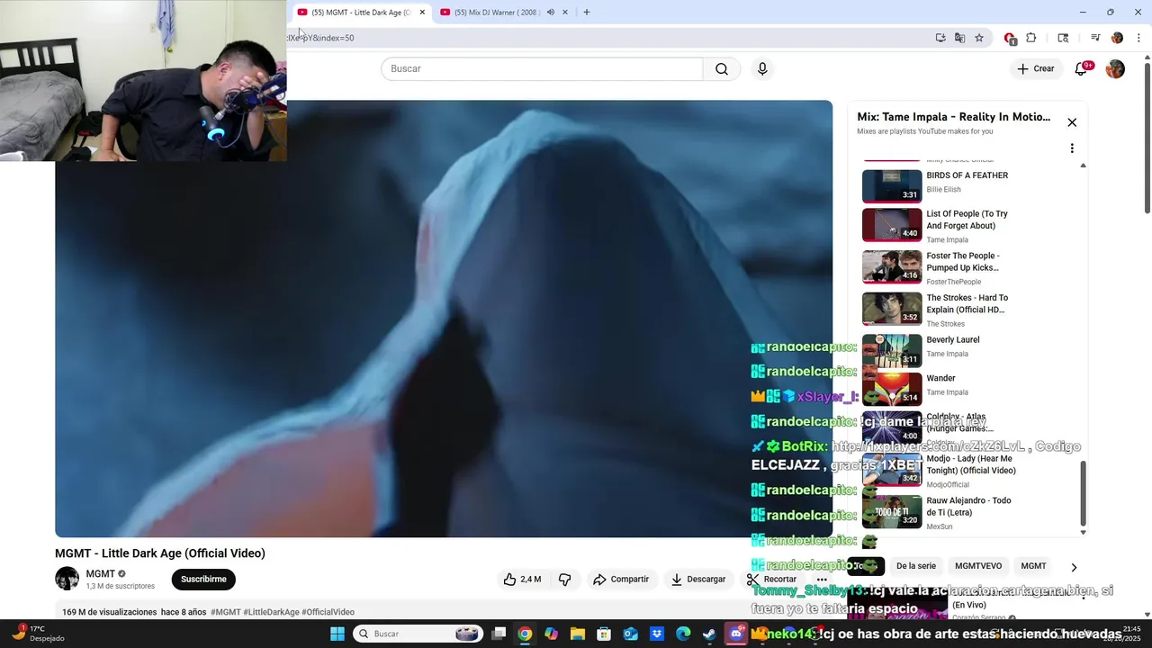
Task: Bookmark this page with the star icon
Action: [979, 38]
